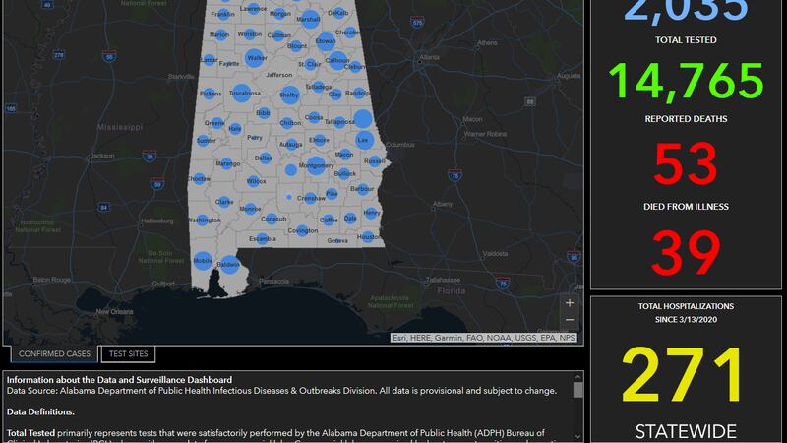The width and height of the screenshot is (787, 443).
Task: Click the Elmore county bubble
Action: (320, 140)
